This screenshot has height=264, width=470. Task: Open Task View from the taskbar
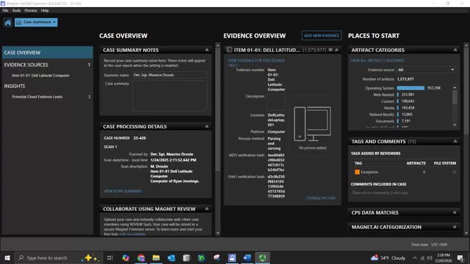coord(110,258)
